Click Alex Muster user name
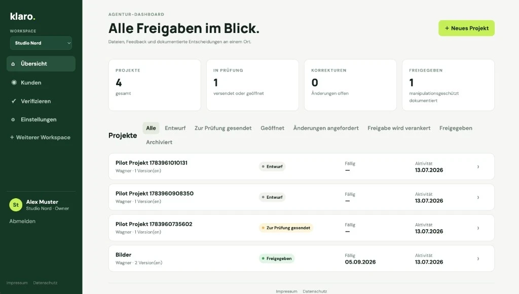The height and width of the screenshot is (294, 519). 42,202
